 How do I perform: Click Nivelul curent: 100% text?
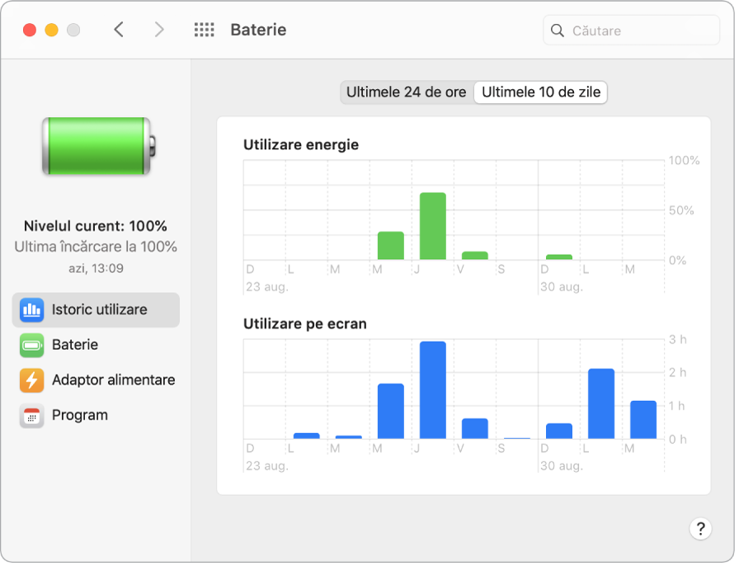96,226
